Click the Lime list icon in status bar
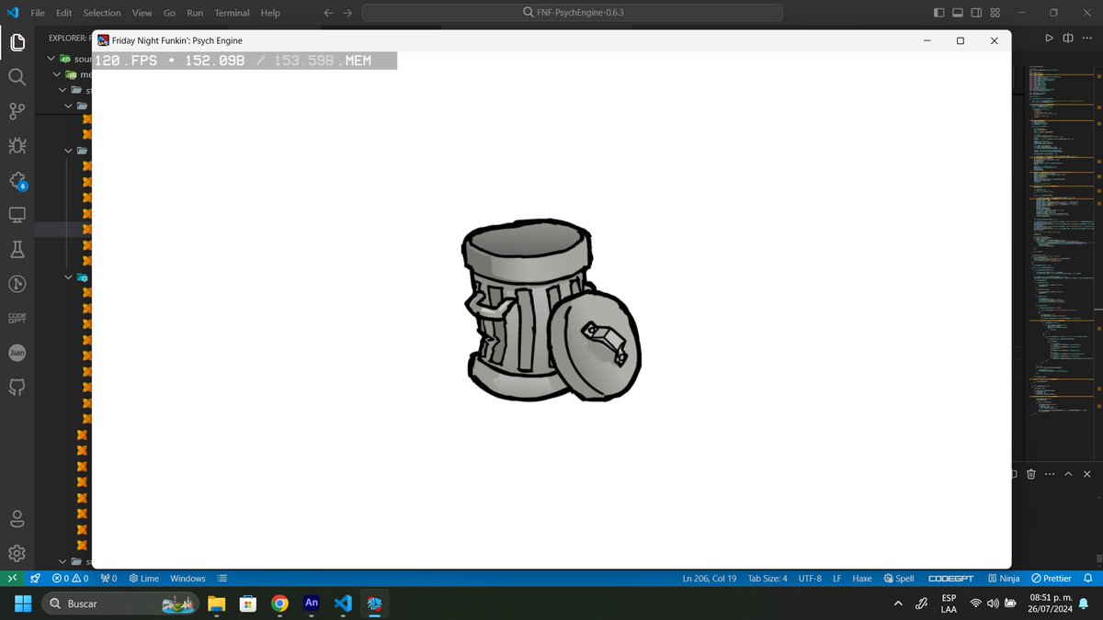 tap(222, 579)
